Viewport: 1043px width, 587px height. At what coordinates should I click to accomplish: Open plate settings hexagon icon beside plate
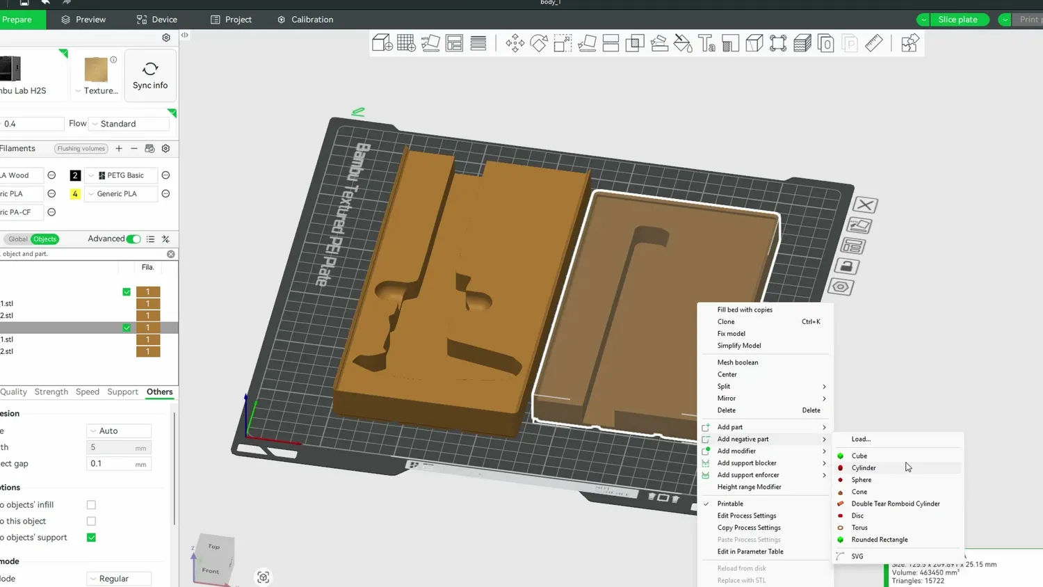(841, 287)
